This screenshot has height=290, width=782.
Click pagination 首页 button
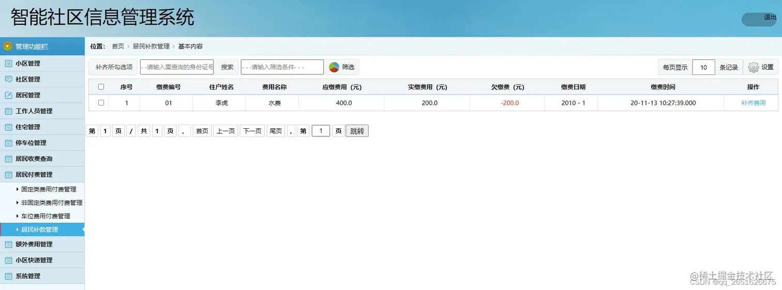pyautogui.click(x=202, y=131)
